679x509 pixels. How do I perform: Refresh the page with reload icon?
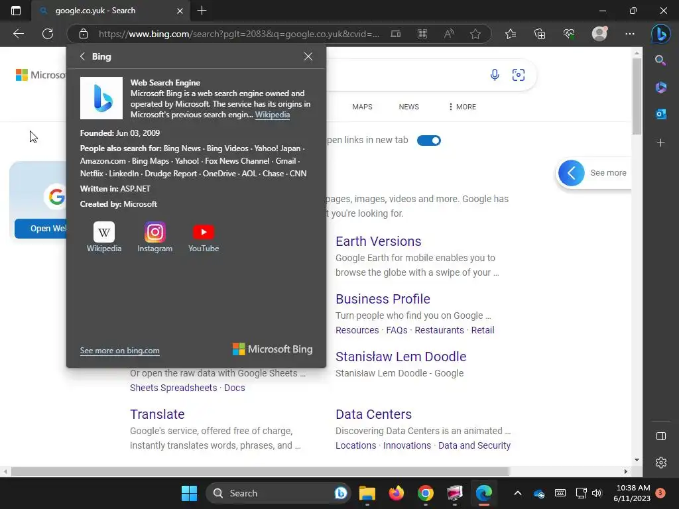coord(48,34)
